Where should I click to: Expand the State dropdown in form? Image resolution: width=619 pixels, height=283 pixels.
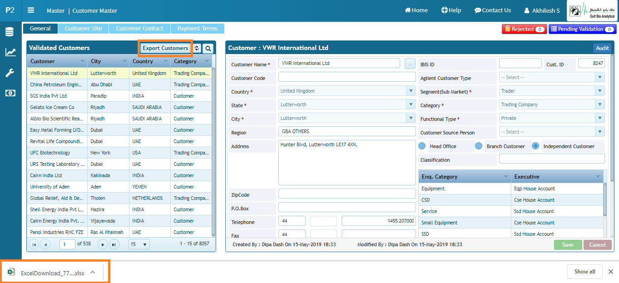click(x=411, y=104)
